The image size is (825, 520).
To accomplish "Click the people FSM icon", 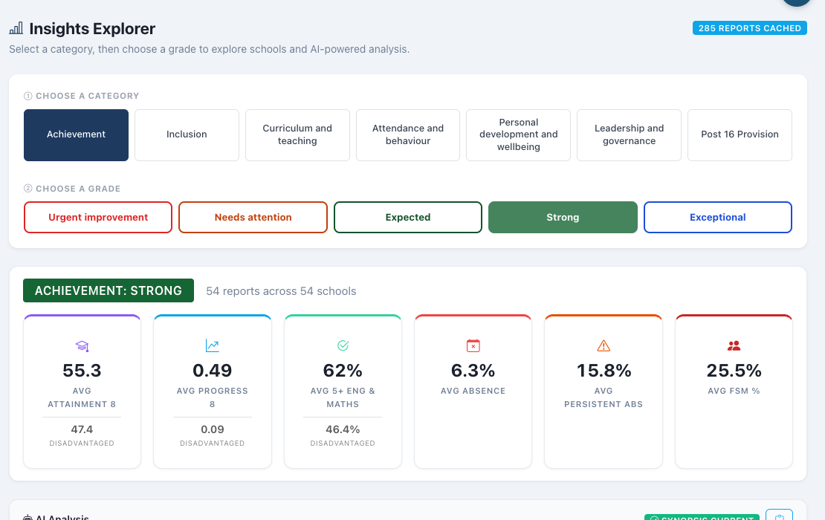I will point(734,345).
